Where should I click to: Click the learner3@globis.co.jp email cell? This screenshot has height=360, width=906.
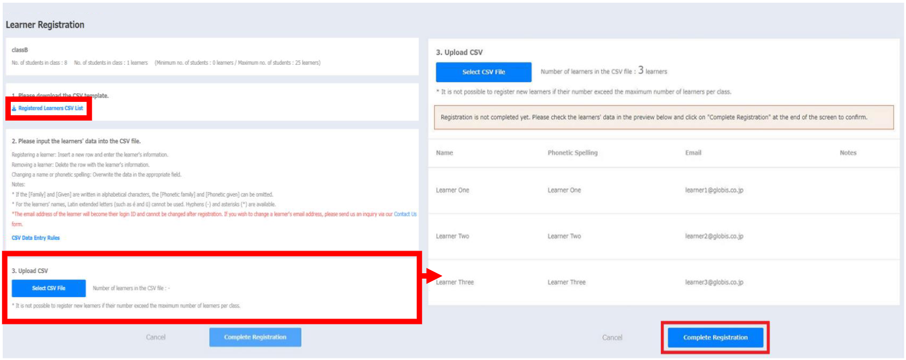(714, 282)
